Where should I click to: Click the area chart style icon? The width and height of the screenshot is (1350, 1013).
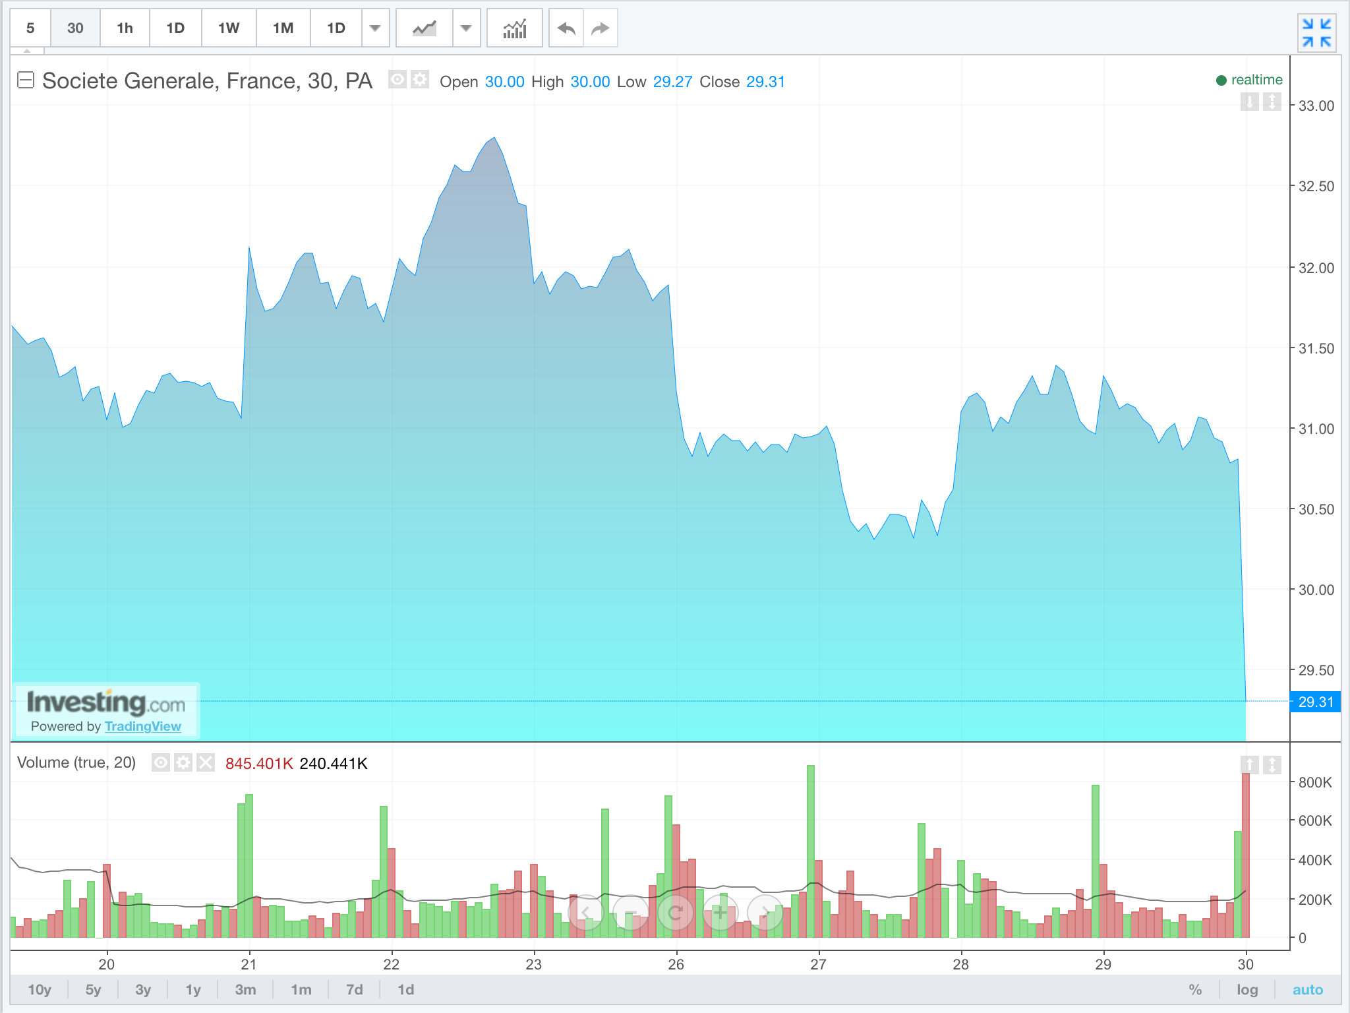(425, 28)
